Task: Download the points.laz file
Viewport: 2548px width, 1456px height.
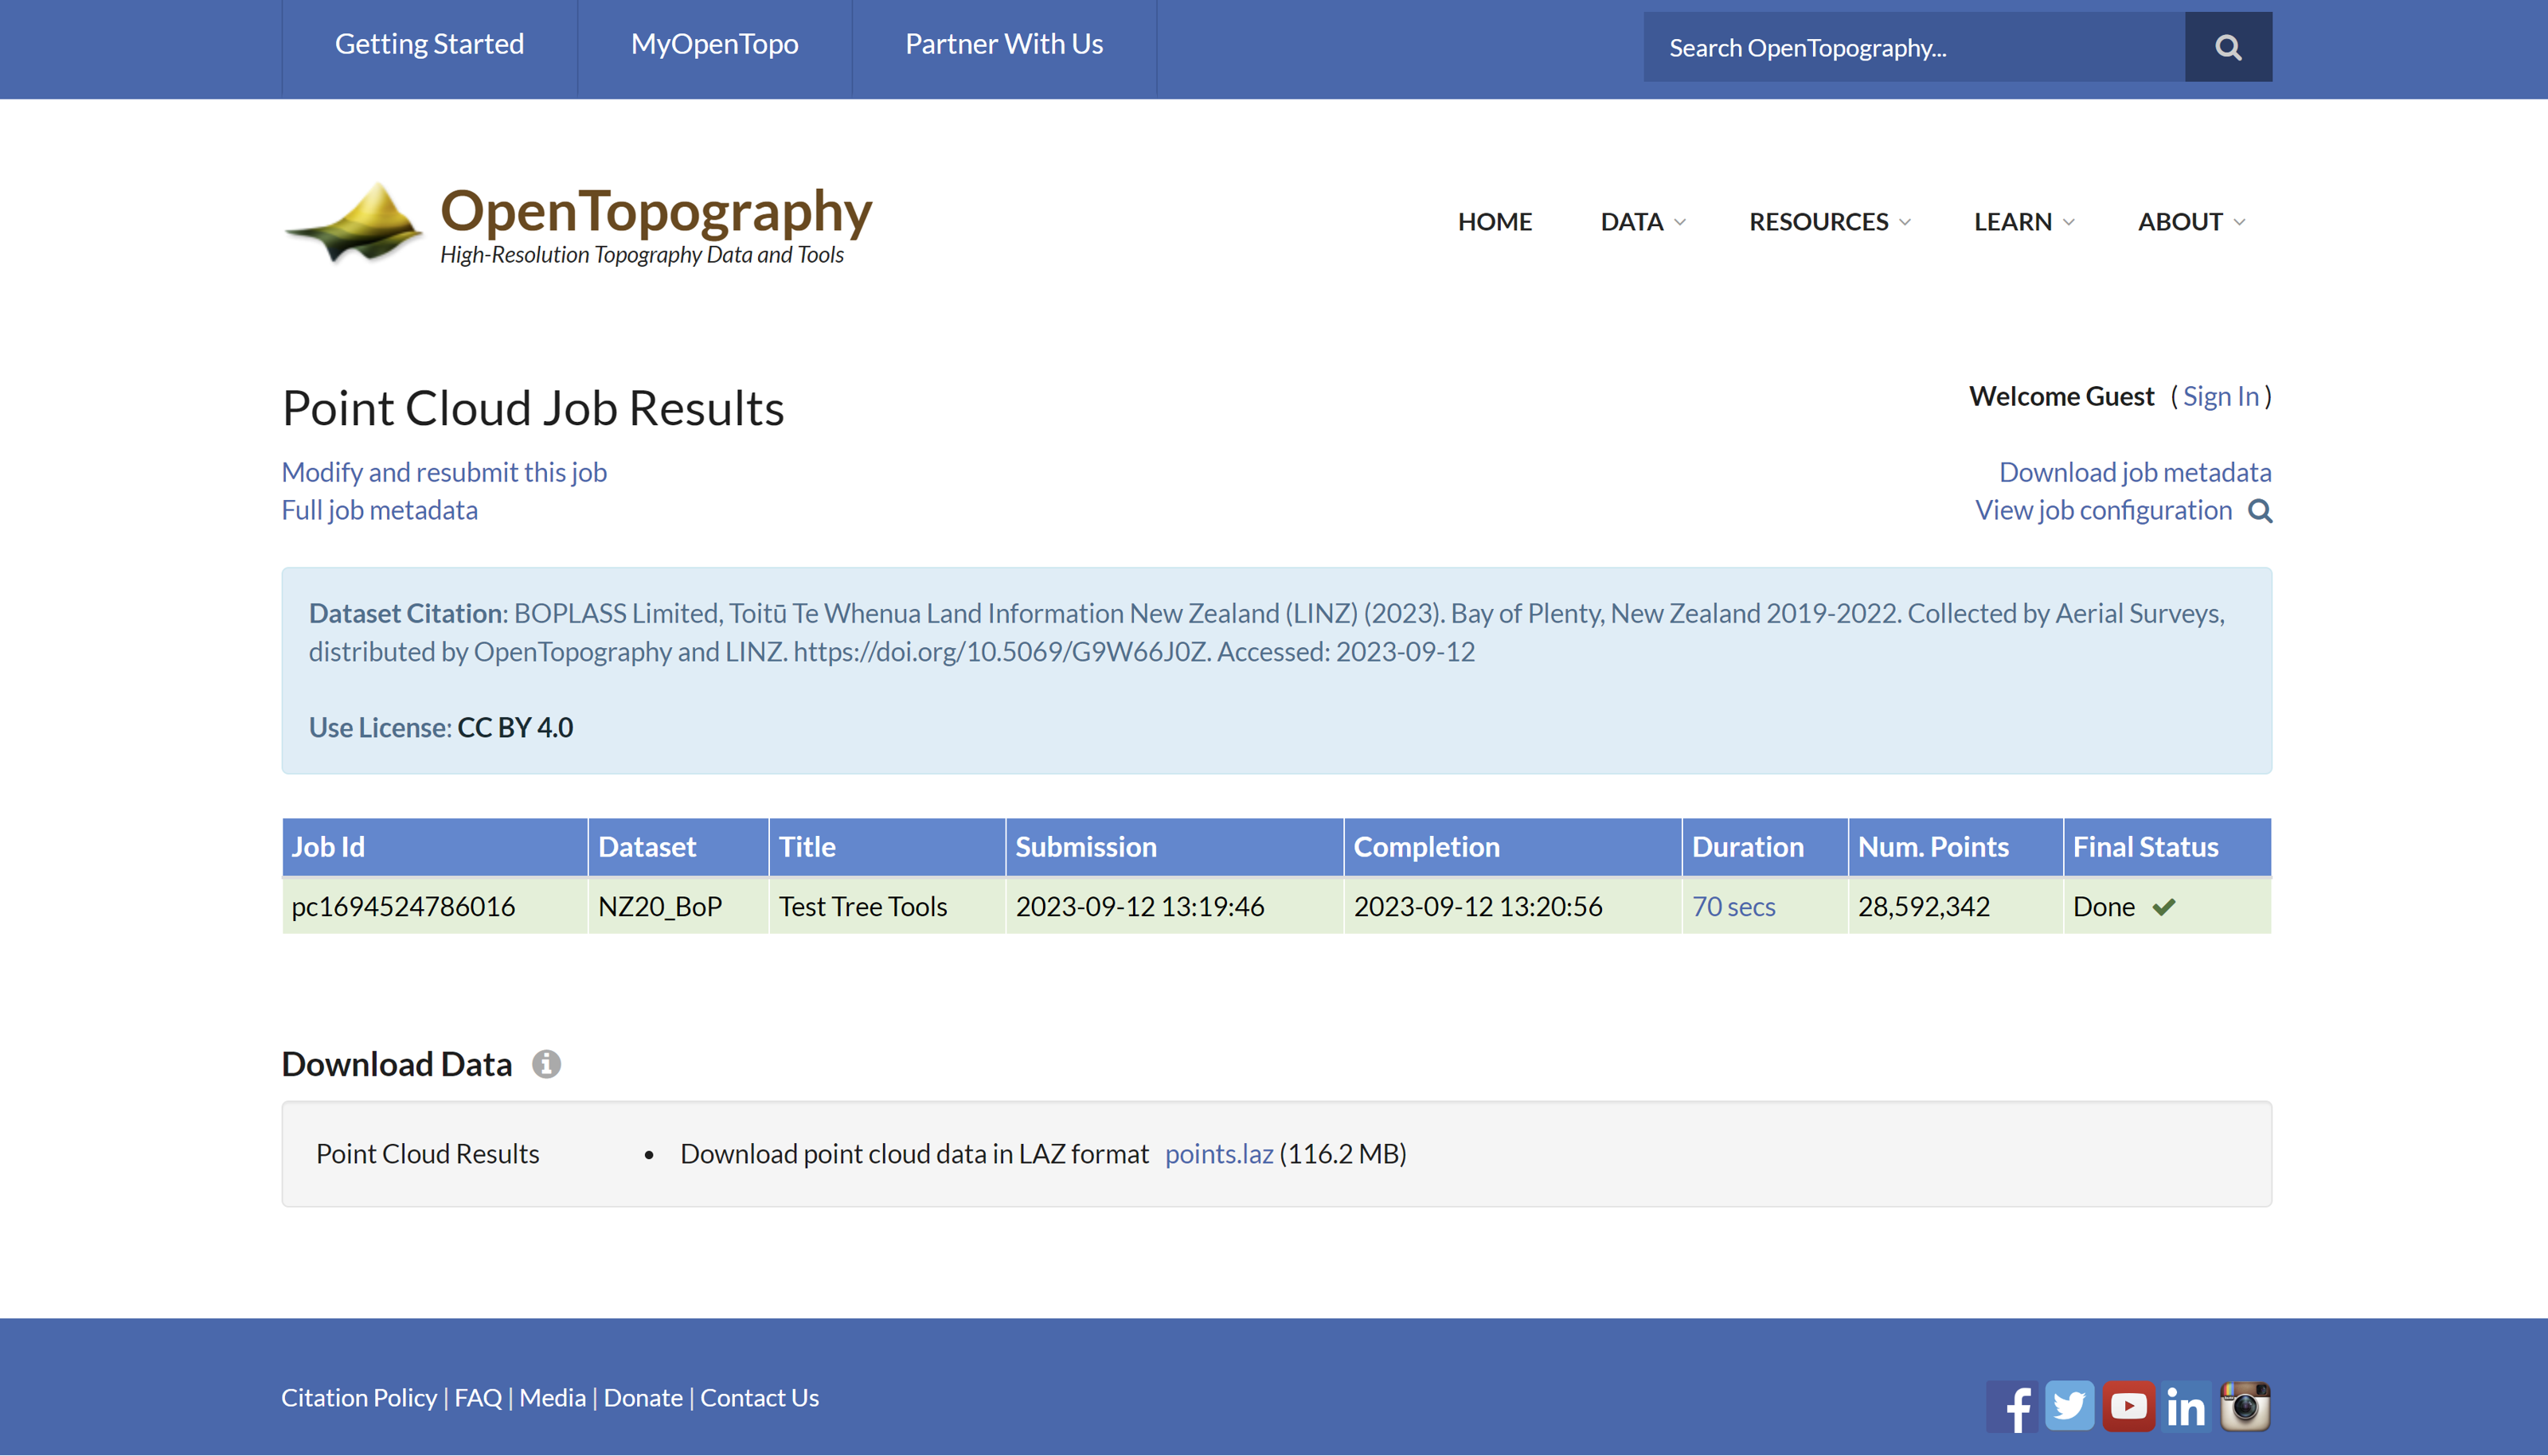Action: 1218,1154
